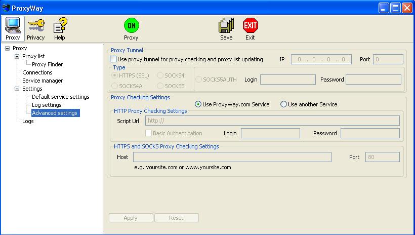Open Log settings tree item

tap(47, 105)
